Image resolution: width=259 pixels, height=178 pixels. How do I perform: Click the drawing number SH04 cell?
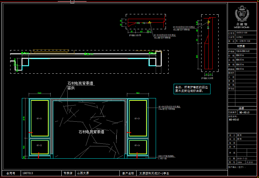coord(240,162)
